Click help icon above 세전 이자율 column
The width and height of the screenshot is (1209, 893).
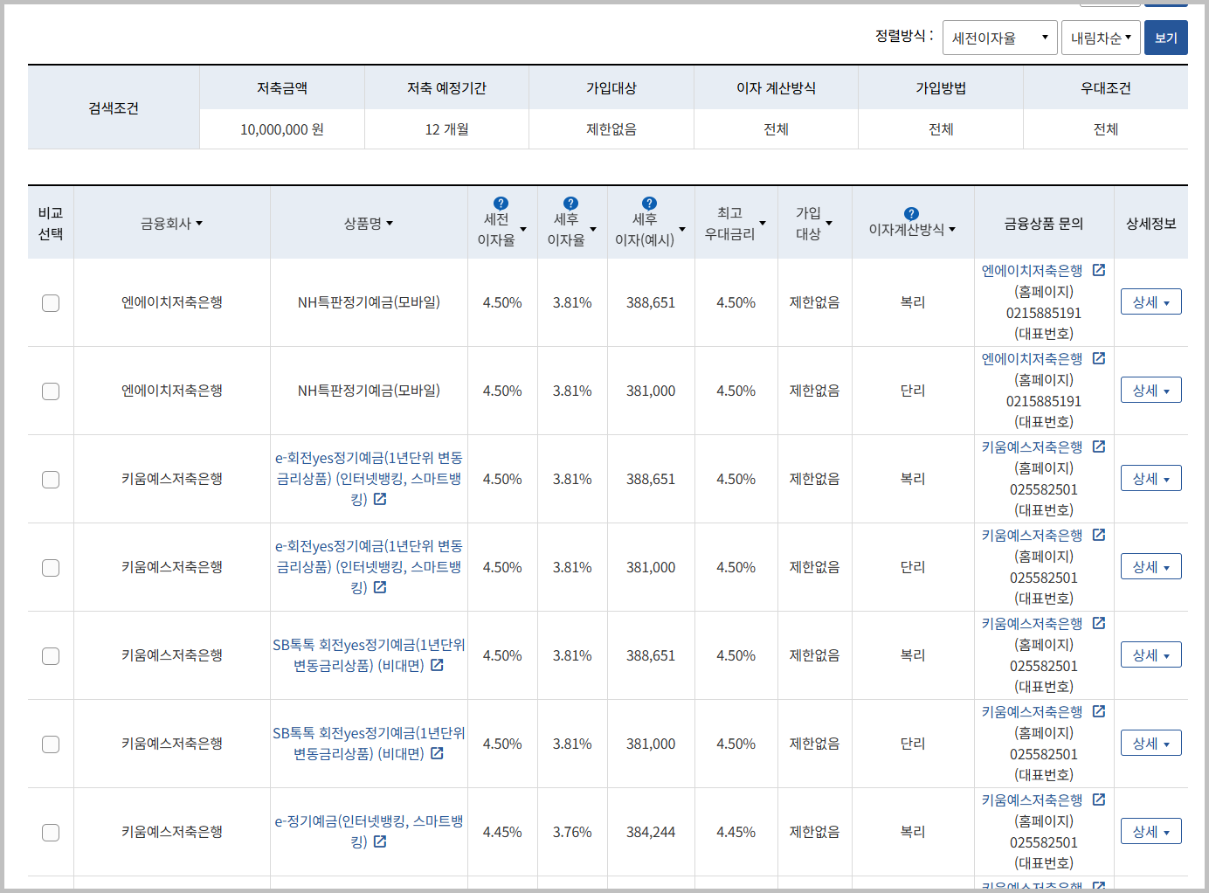point(501,204)
